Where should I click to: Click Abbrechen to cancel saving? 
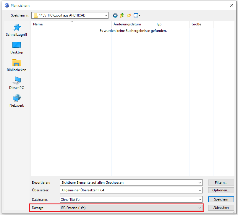[221, 208]
